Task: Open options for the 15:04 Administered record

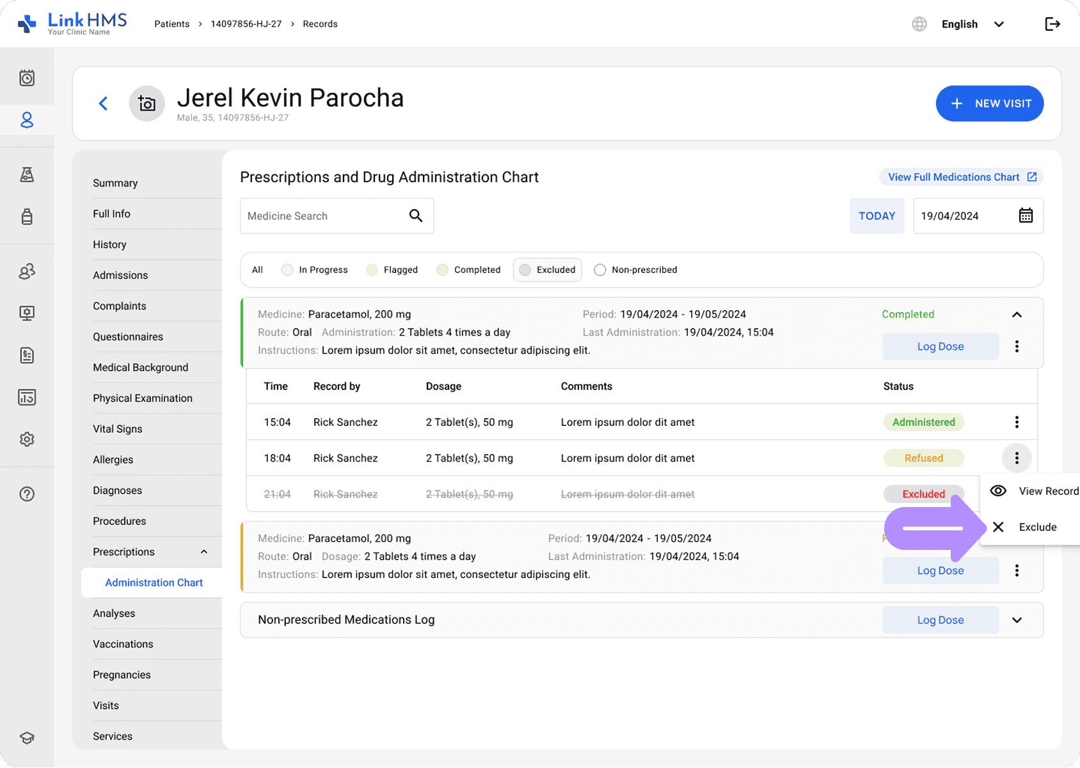Action: coord(1016,422)
